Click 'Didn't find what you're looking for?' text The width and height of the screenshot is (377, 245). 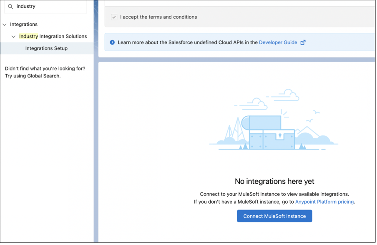tap(45, 68)
